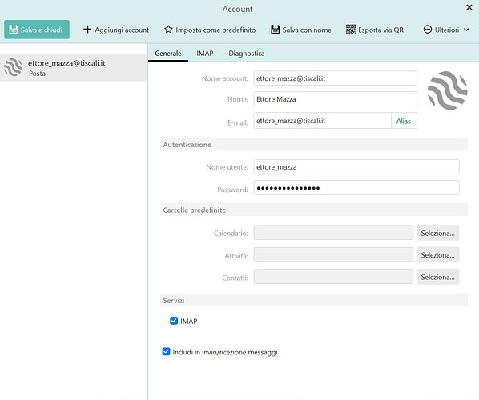This screenshot has height=400, width=479.
Task: Focus the Password input field
Action: pos(356,188)
